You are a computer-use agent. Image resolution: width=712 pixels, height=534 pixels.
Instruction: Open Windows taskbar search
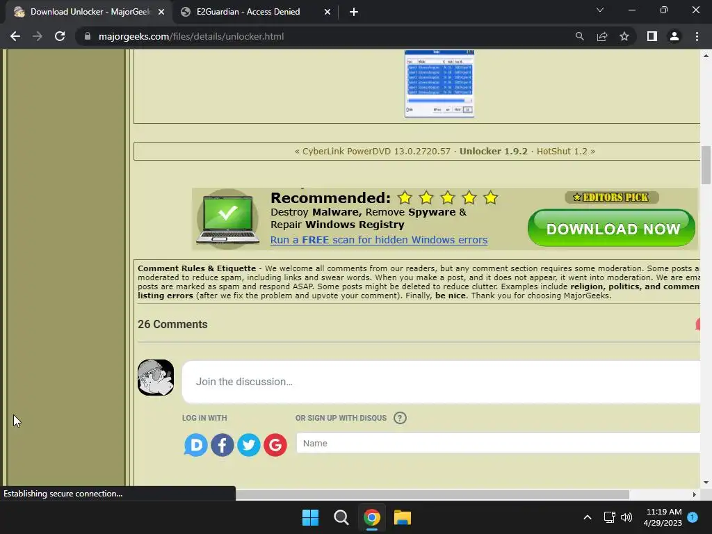tap(341, 517)
